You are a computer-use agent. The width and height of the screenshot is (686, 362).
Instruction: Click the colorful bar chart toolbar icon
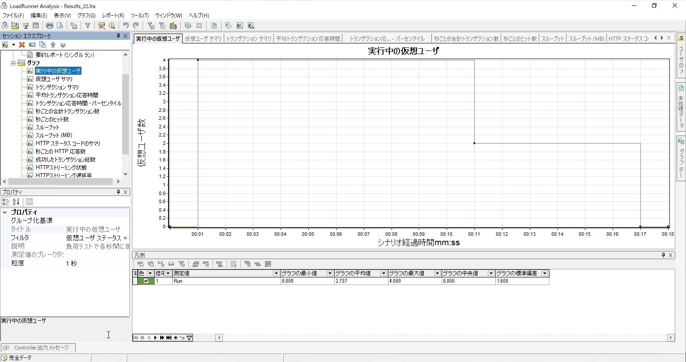coord(173,26)
